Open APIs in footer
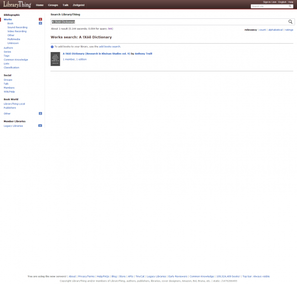297x284 pixels. click(131, 277)
